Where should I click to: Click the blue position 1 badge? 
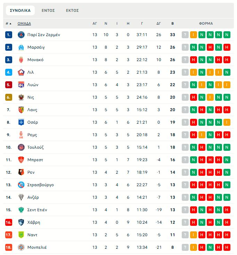pyautogui.click(x=9, y=35)
